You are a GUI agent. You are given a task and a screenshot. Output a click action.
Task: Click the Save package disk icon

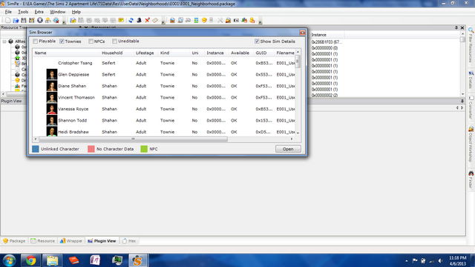tap(24, 20)
